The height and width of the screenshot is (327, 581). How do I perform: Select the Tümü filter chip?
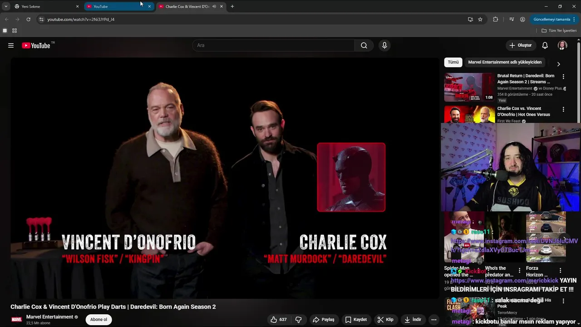(x=453, y=62)
